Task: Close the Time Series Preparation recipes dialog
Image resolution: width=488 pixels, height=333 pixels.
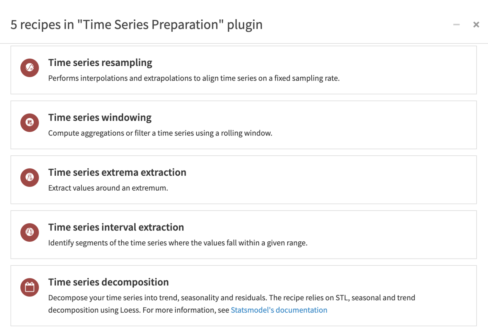Action: 476,24
